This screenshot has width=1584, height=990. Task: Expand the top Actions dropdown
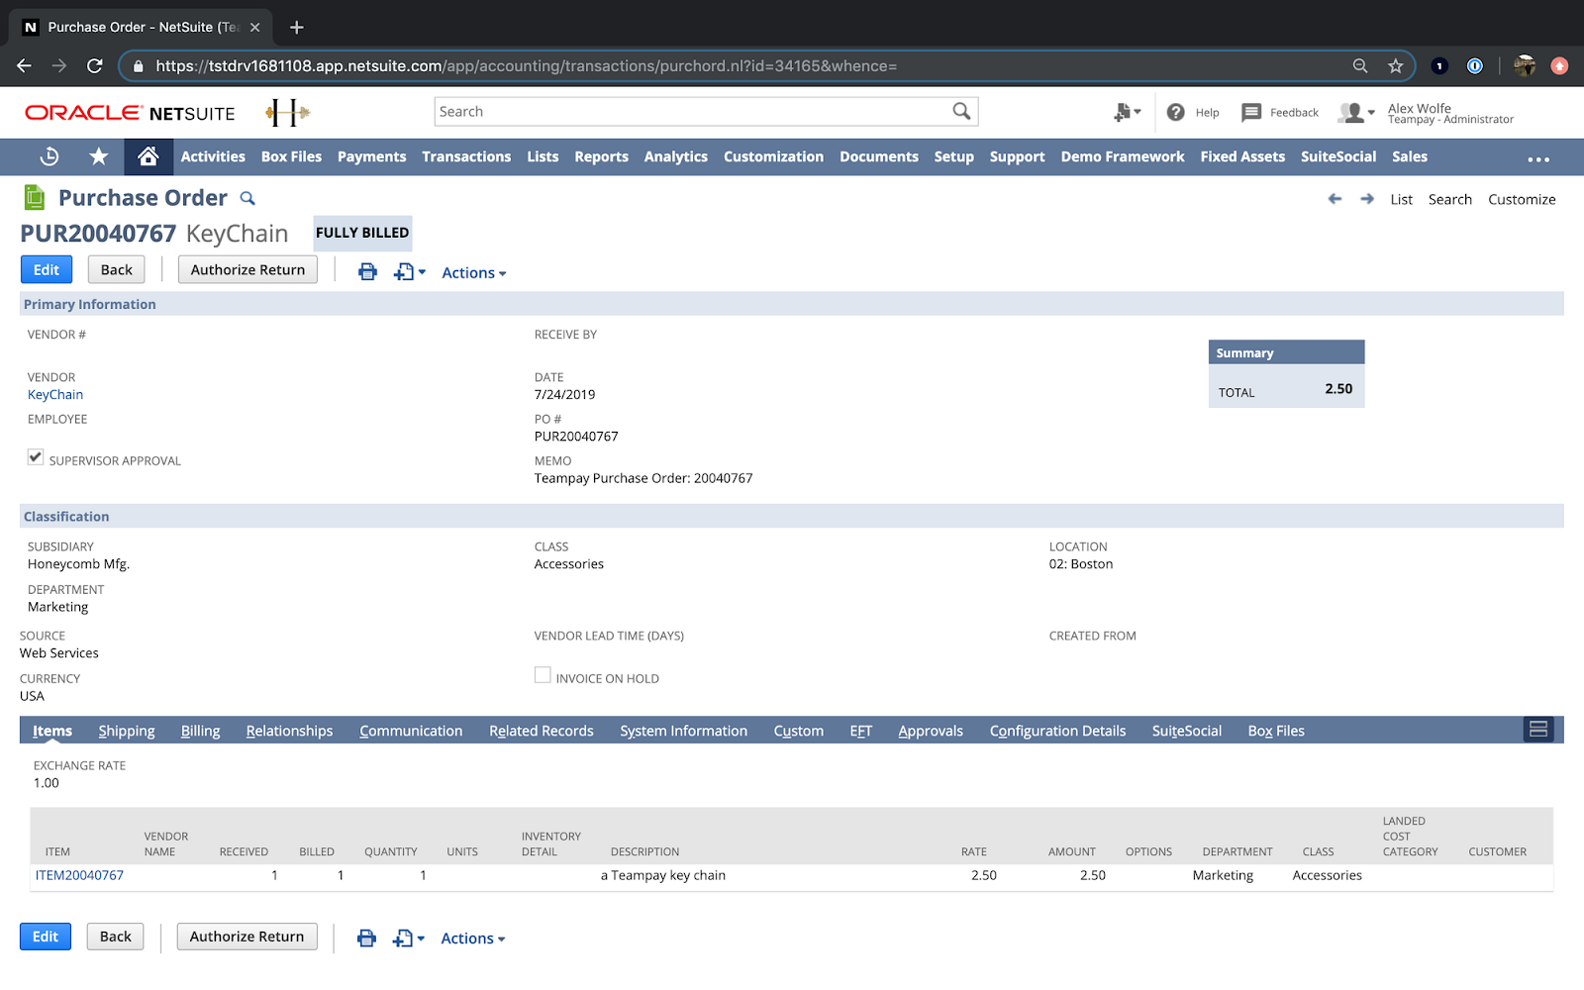tap(474, 273)
